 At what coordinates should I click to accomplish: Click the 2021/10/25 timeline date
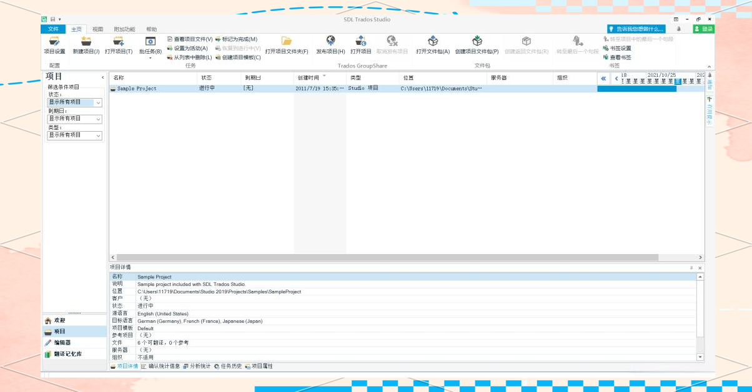pos(661,75)
